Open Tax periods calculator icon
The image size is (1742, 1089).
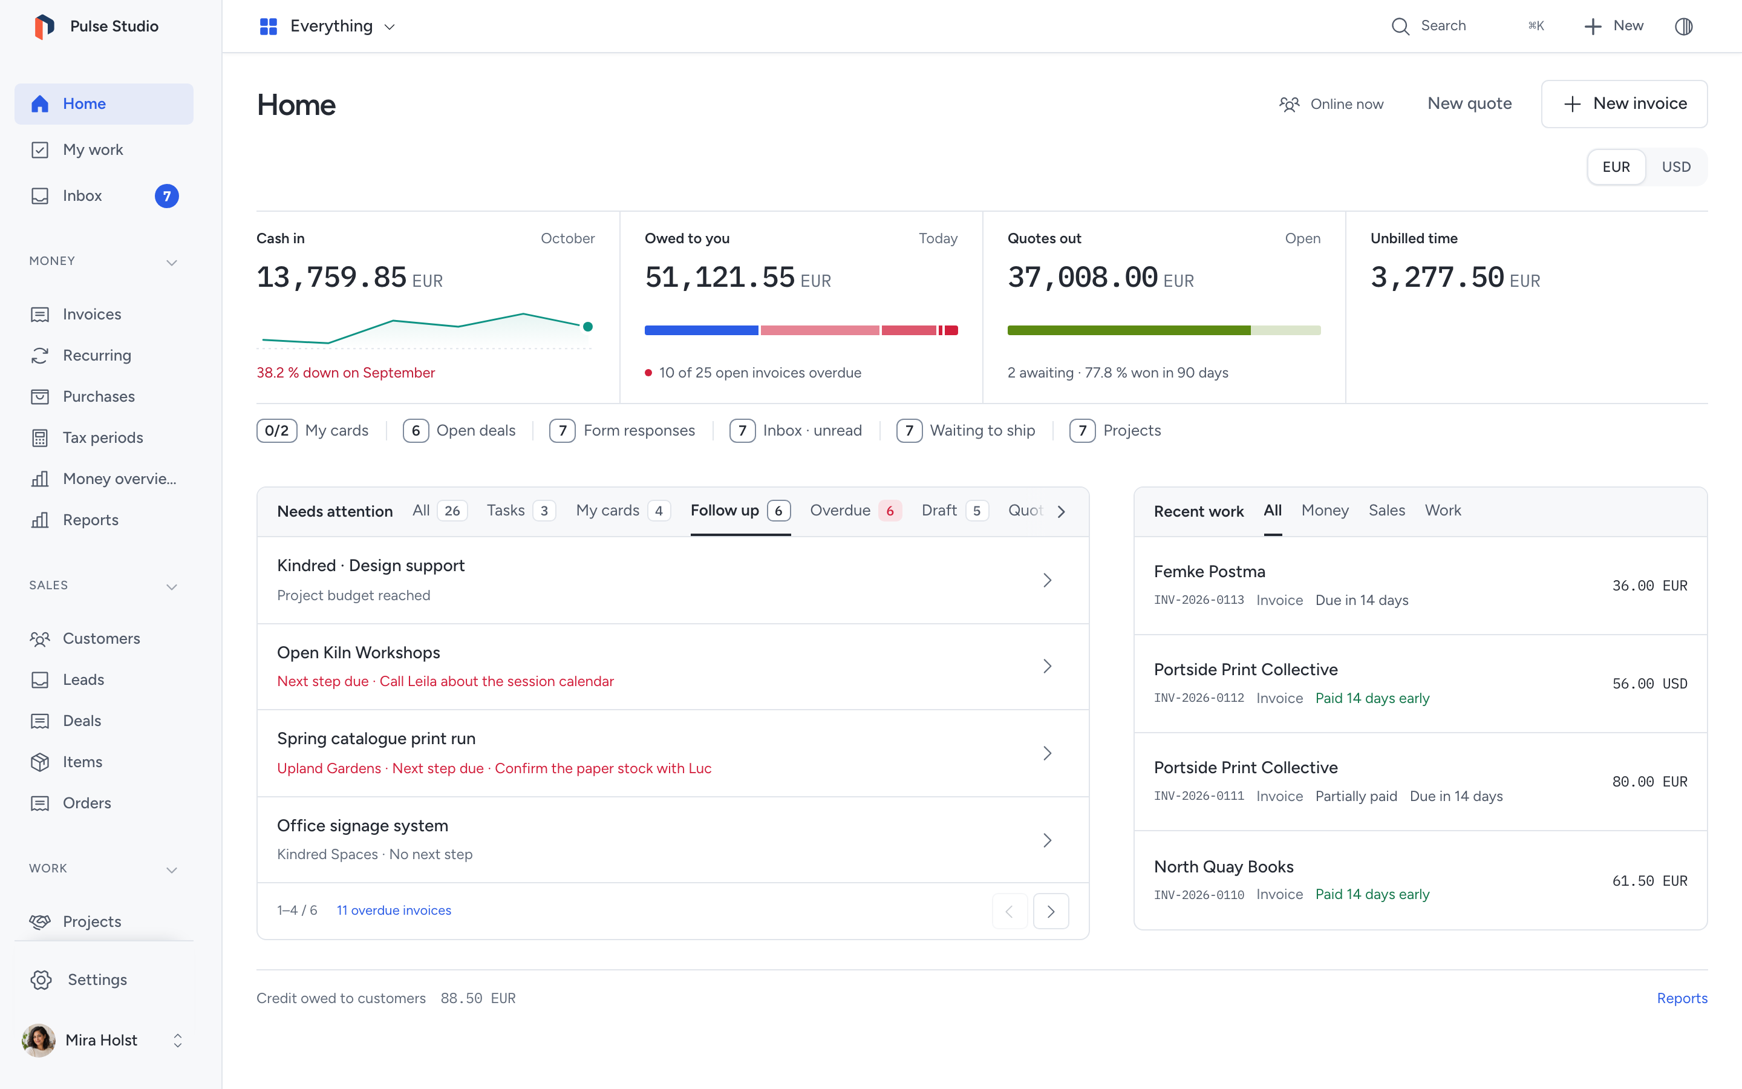(39, 438)
